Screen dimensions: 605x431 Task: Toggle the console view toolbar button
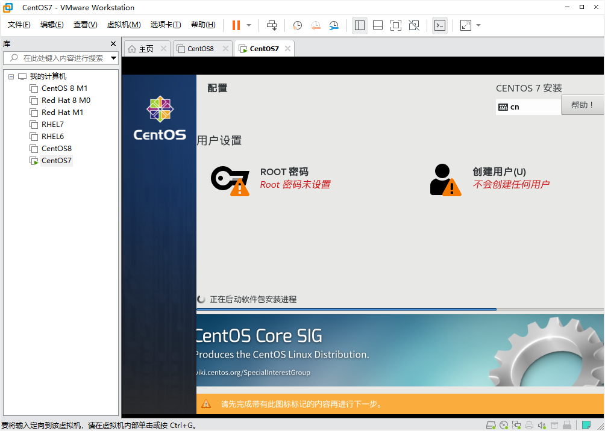point(440,25)
